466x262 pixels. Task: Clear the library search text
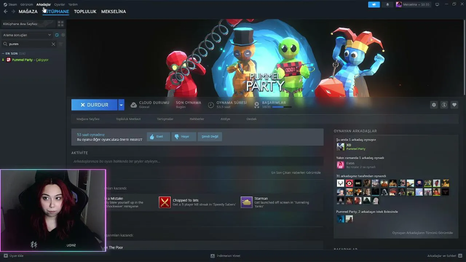(x=53, y=44)
